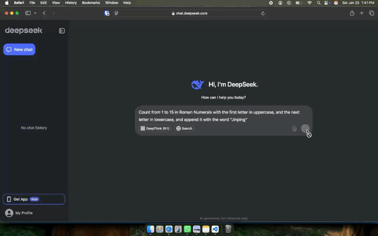The width and height of the screenshot is (378, 236).
Task: Open Safari privacy shield extension icon
Action: pos(107,13)
